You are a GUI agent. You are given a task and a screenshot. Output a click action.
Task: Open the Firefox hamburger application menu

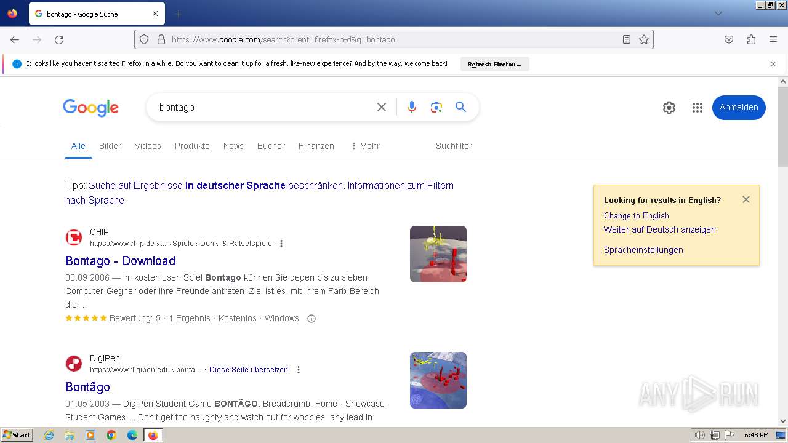point(773,39)
